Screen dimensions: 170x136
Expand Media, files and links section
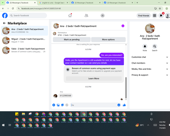coord(150,69)
